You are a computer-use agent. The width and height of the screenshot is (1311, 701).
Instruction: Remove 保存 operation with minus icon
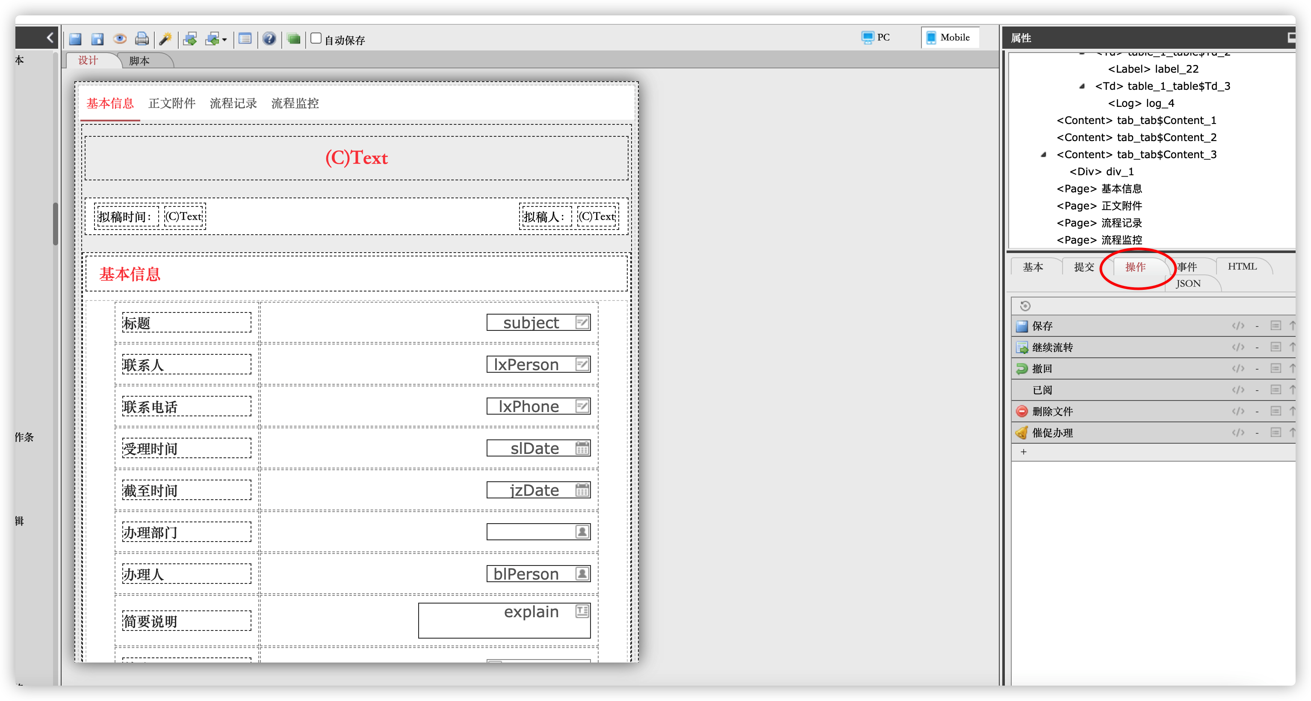1257,326
